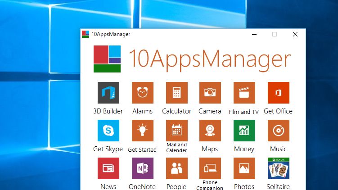The width and height of the screenshot is (338, 190).
Task: Click the People contacts icon
Action: click(177, 168)
